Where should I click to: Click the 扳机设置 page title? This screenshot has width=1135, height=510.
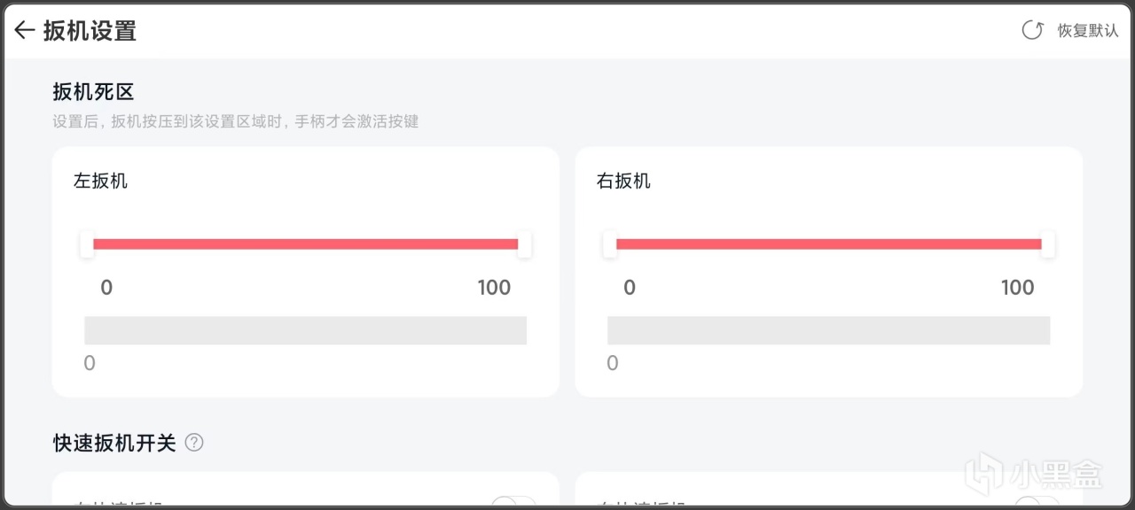coord(90,31)
